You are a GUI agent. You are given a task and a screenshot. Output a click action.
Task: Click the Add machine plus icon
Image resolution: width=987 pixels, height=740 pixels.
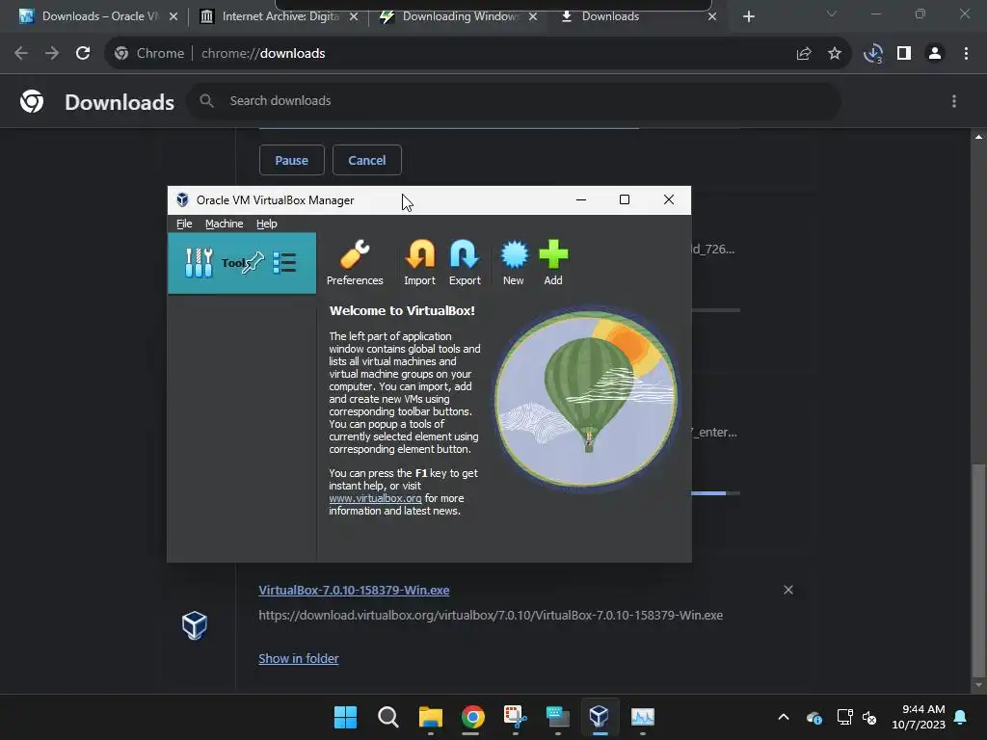(x=553, y=263)
